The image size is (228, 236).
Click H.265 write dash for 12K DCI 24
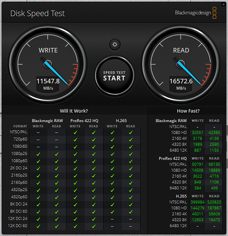pyautogui.click(x=112, y=219)
